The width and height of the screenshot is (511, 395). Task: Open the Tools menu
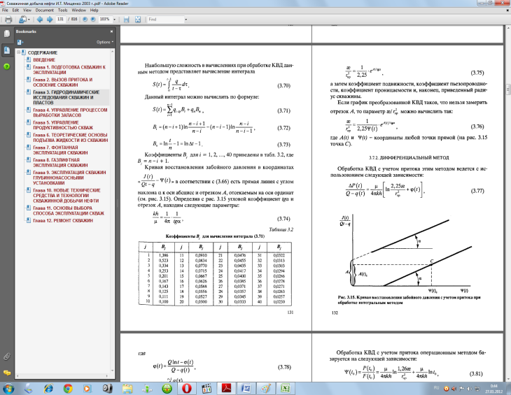pos(62,10)
